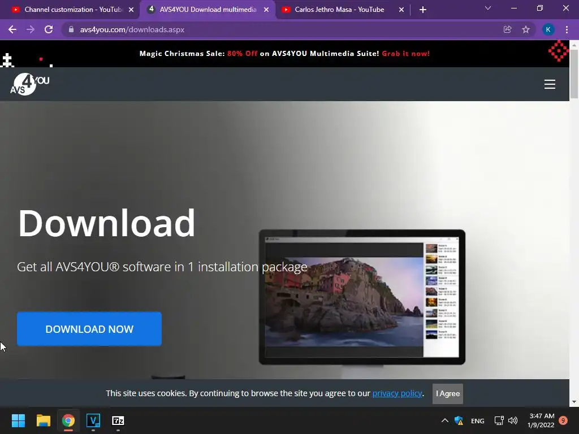
Task: Show hidden system tray icons
Action: click(445, 420)
